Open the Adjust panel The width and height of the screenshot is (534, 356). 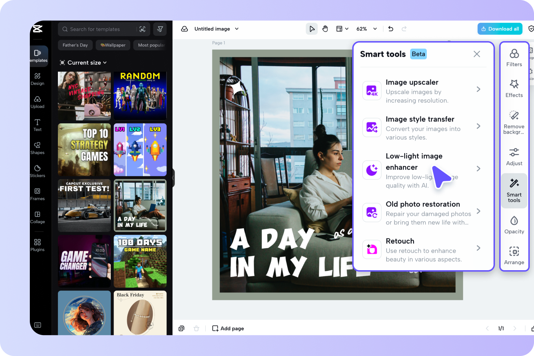point(514,156)
